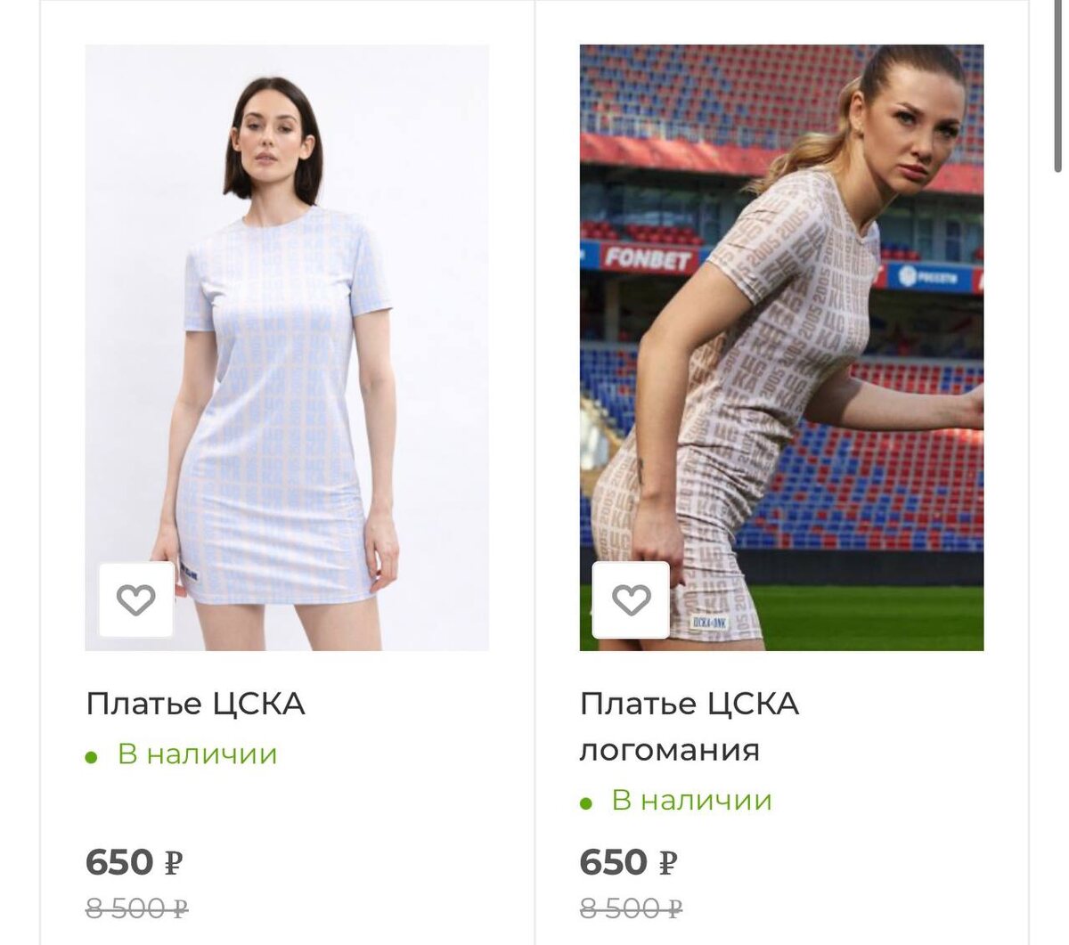Add light blue Платье ЦСКА to favorites
The width and height of the screenshot is (1069, 945).
tap(136, 599)
